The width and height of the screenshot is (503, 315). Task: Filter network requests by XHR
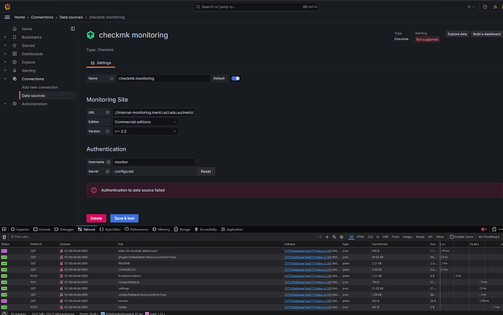[386, 237]
